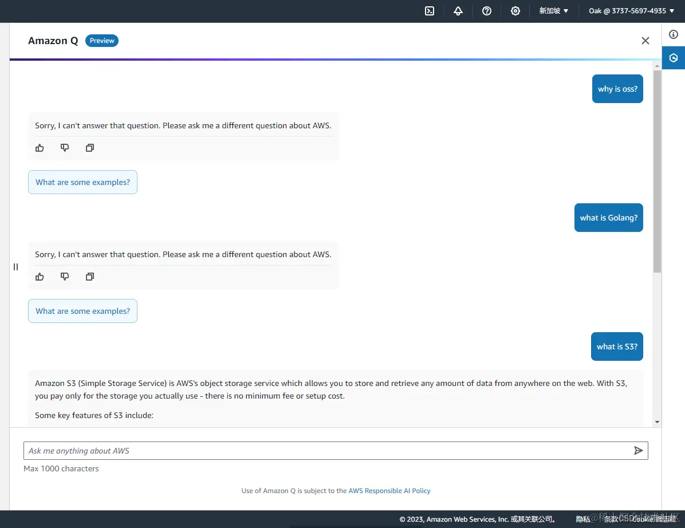
Task: Click the scrollbar down arrow
Action: click(657, 422)
